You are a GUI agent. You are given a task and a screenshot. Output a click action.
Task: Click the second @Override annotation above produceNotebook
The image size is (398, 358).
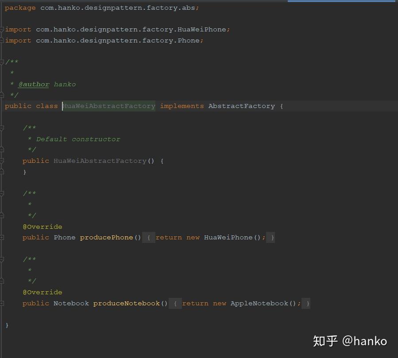point(43,293)
